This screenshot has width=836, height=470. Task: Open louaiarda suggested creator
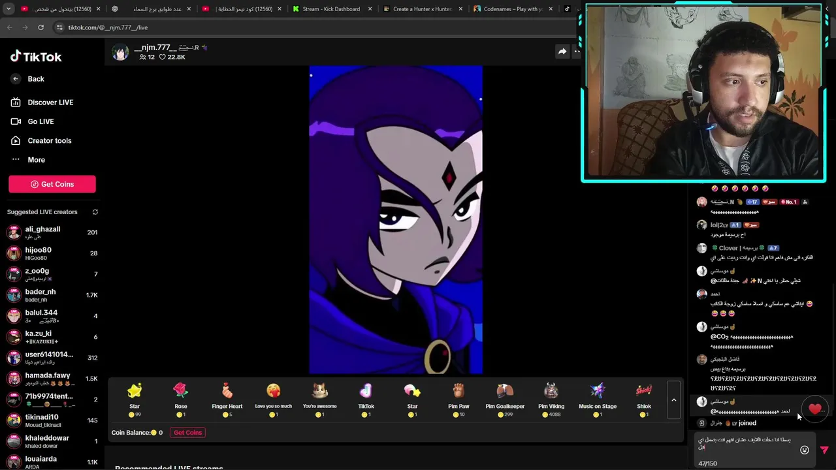click(52, 462)
